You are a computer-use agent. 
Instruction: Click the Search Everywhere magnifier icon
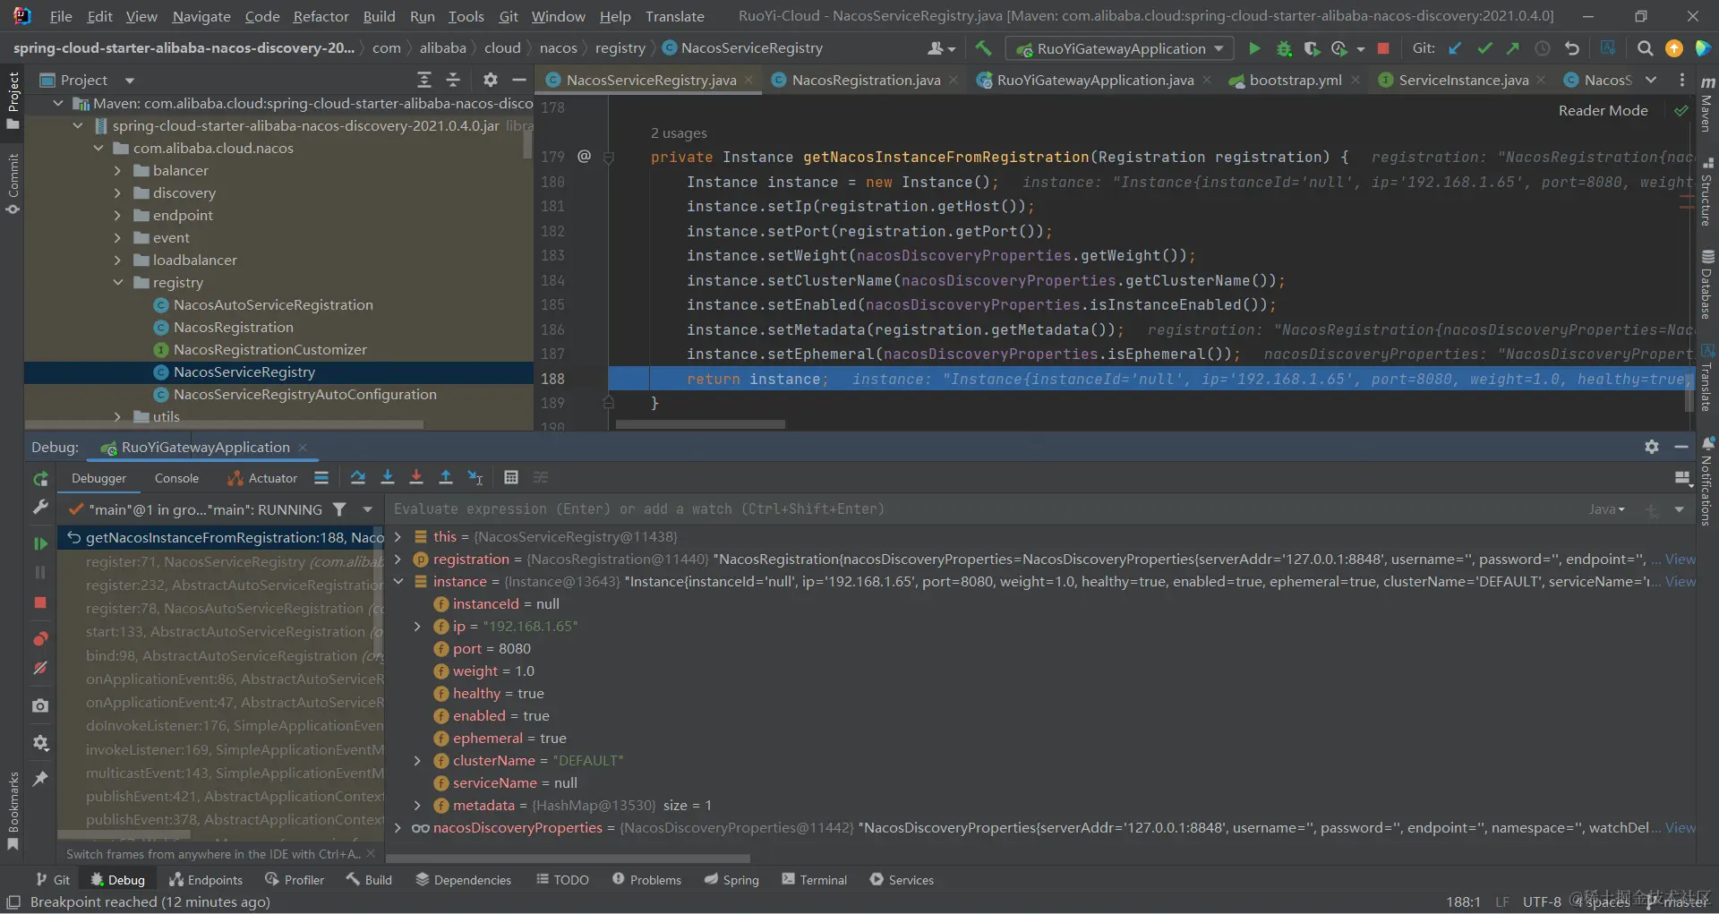(x=1645, y=48)
